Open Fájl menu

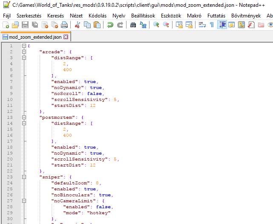[x=7, y=16]
